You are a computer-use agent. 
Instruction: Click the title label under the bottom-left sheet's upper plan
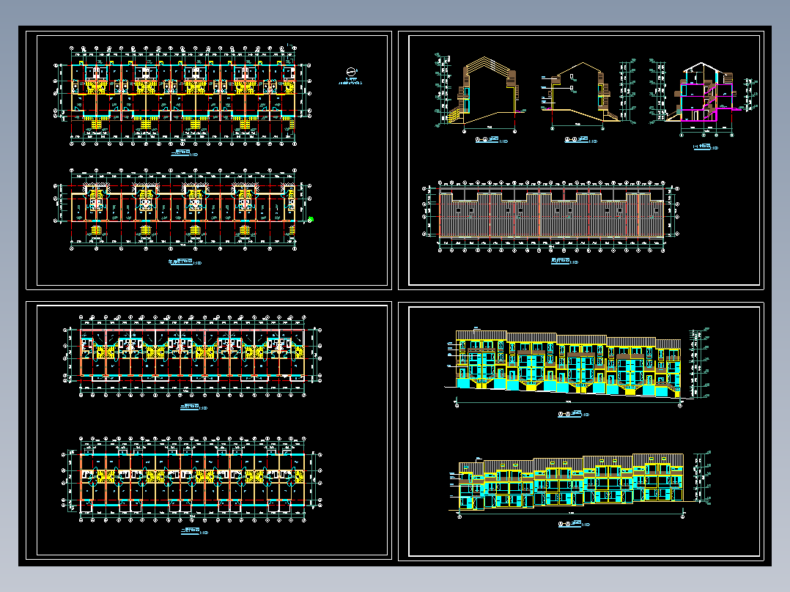[194, 407]
